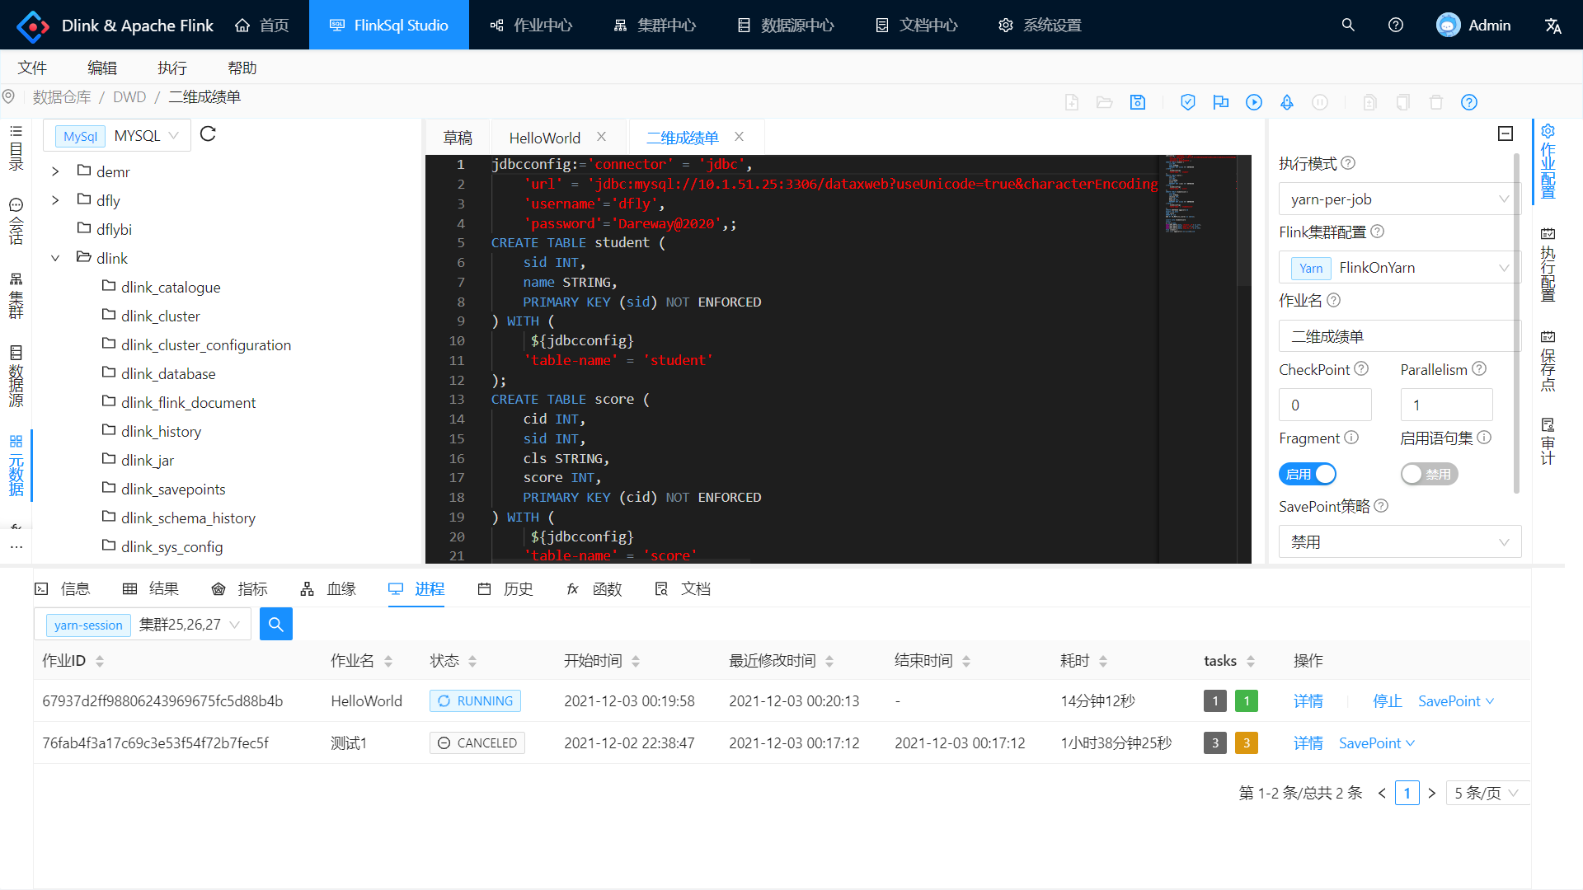Open the 执行模式 yarn-per-job dropdown

click(x=1398, y=199)
